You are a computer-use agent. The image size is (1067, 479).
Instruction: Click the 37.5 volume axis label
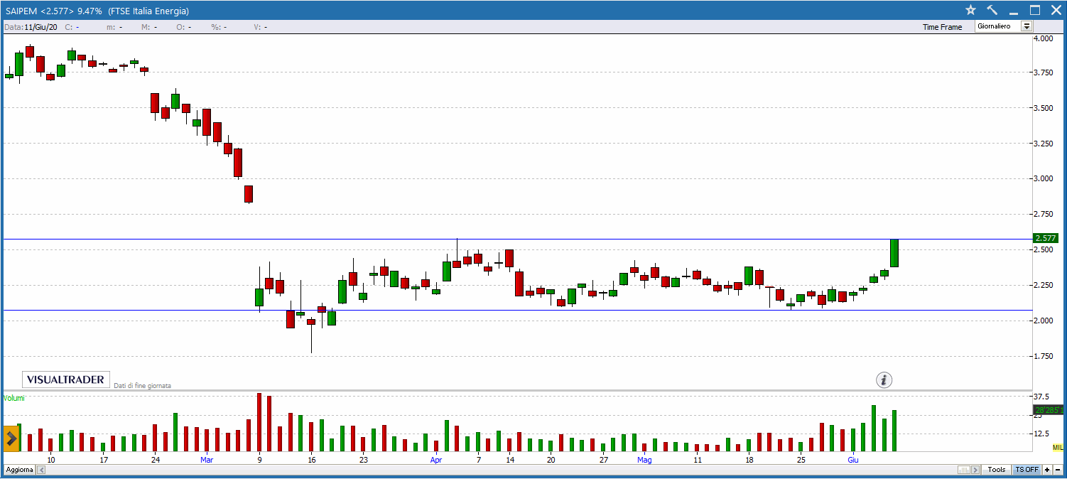click(x=1043, y=397)
